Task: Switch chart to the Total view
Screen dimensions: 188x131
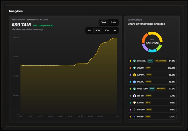Action: pos(104,22)
